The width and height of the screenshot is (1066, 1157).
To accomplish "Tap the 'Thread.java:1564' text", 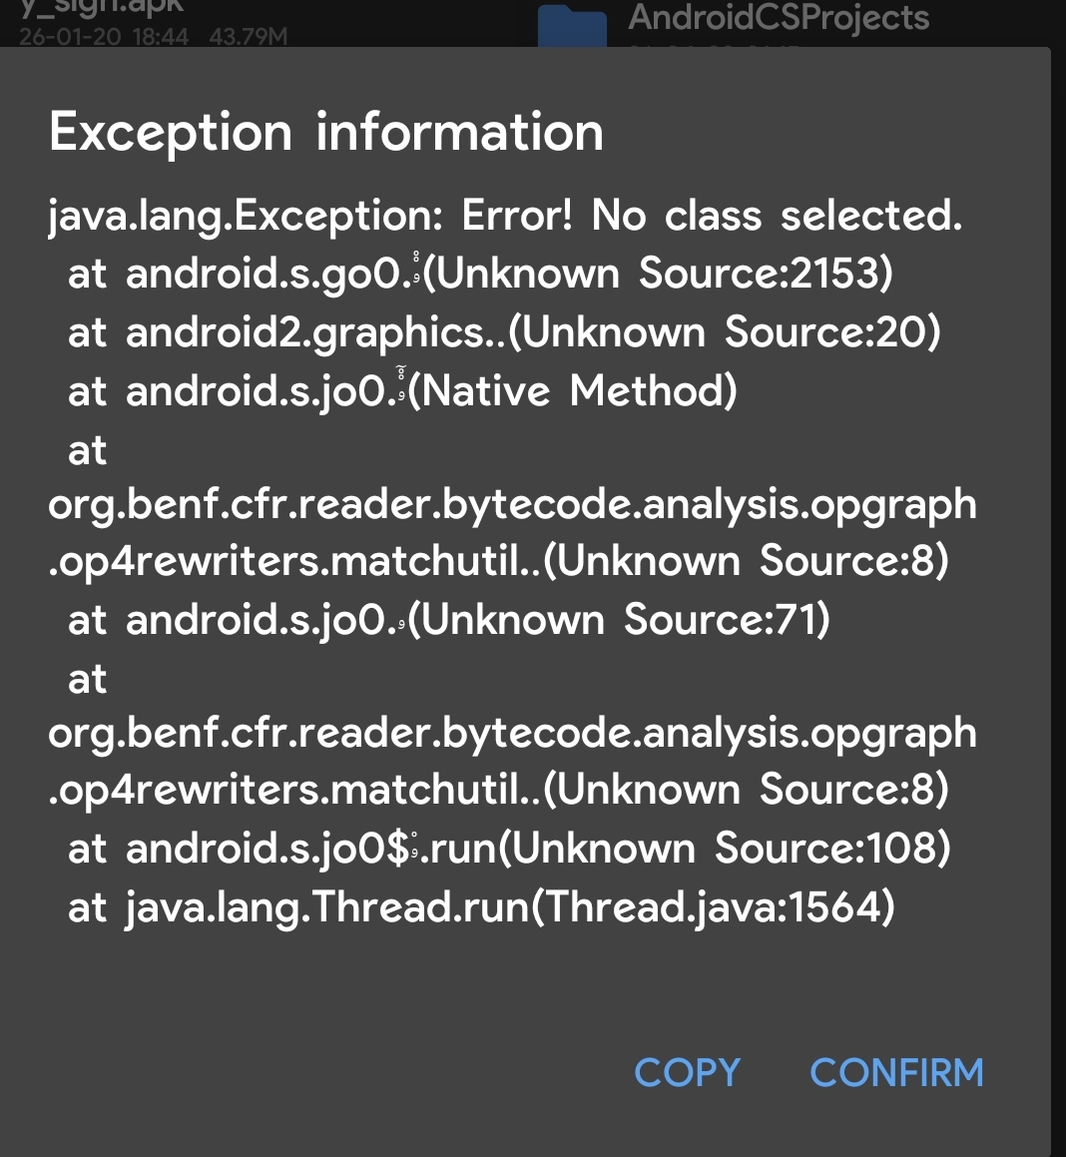I will point(714,906).
